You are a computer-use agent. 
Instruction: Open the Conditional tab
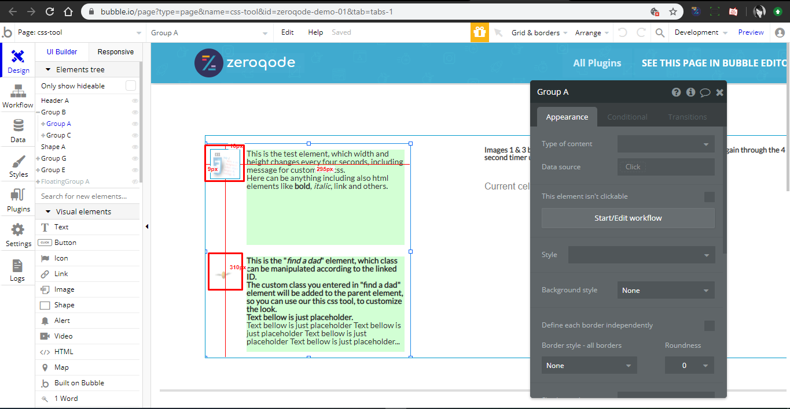627,117
